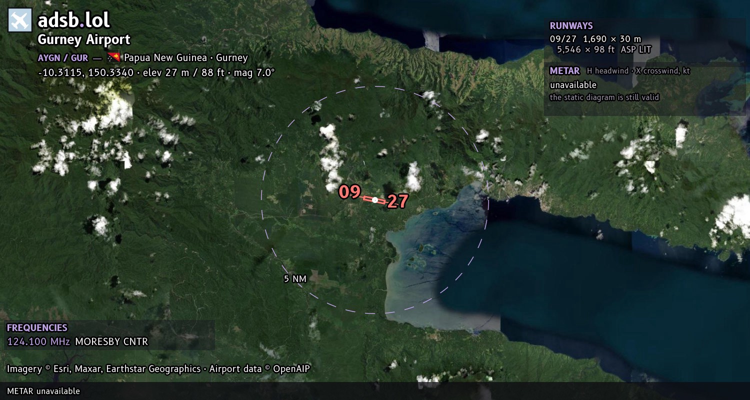Click the AYGN / GUR airport code
Image resolution: width=750 pixels, height=400 pixels.
tap(63, 57)
